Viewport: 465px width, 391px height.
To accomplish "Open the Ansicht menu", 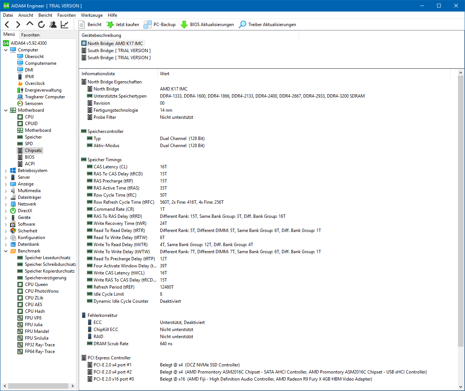I will pos(26,15).
